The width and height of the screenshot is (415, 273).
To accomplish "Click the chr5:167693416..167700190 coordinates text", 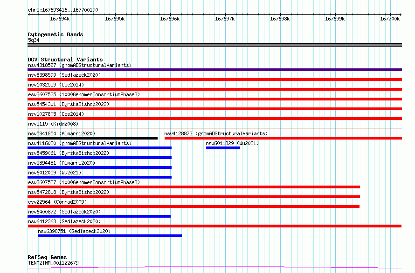I will click(63, 10).
